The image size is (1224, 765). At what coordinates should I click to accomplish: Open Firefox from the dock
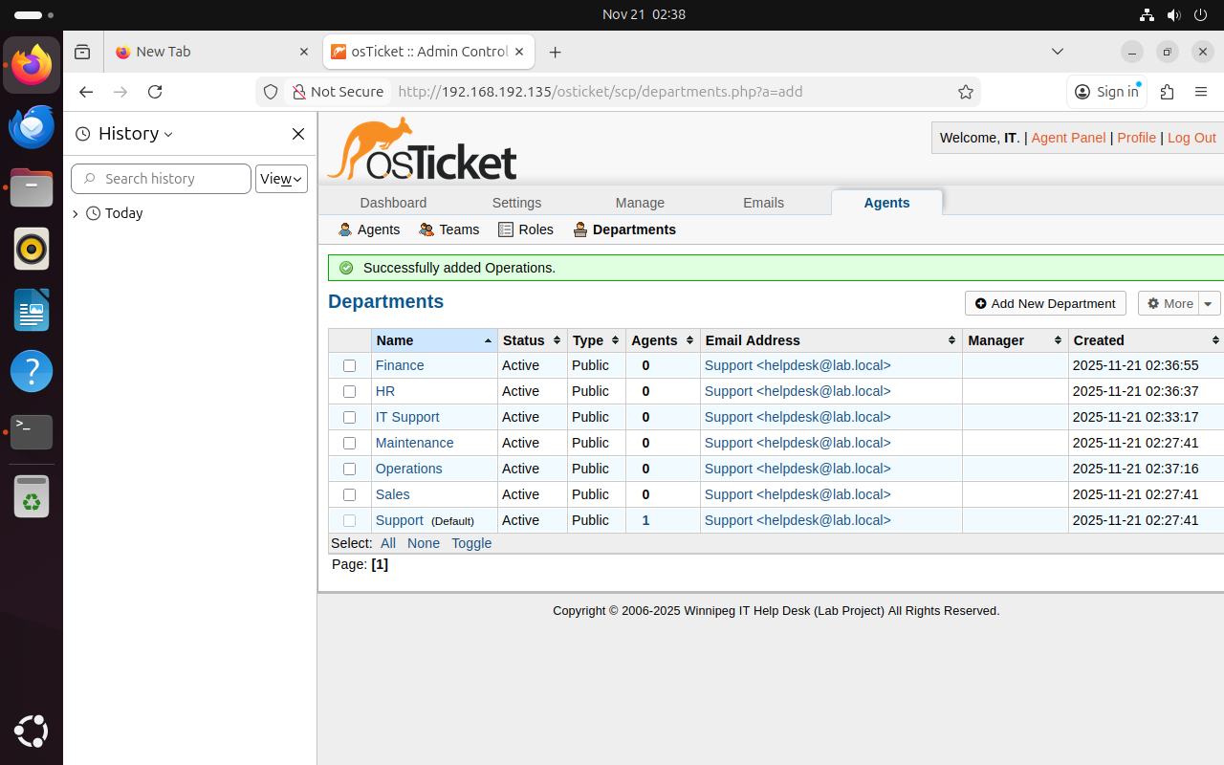click(x=32, y=65)
